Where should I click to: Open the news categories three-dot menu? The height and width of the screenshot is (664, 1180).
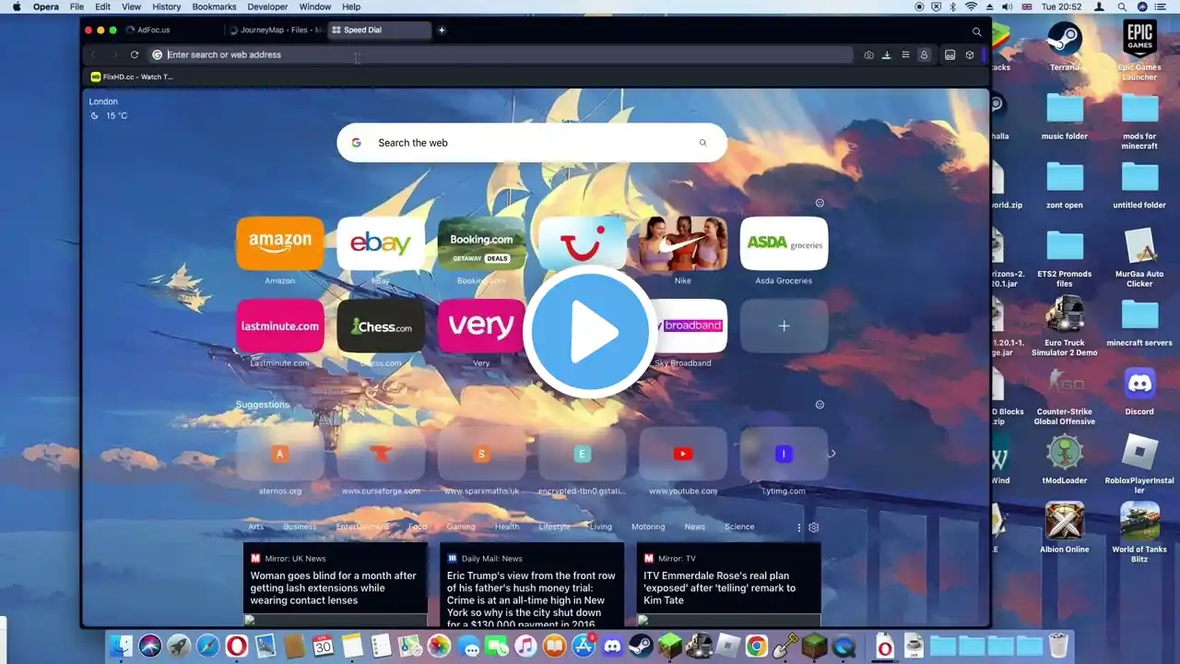click(799, 528)
